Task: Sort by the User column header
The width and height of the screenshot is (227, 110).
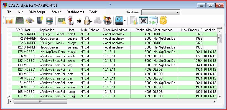Action: 73,30
